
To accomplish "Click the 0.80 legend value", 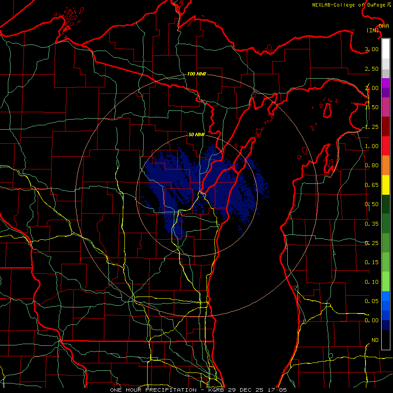I will click(372, 165).
